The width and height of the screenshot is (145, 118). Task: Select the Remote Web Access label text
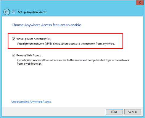[29, 55]
